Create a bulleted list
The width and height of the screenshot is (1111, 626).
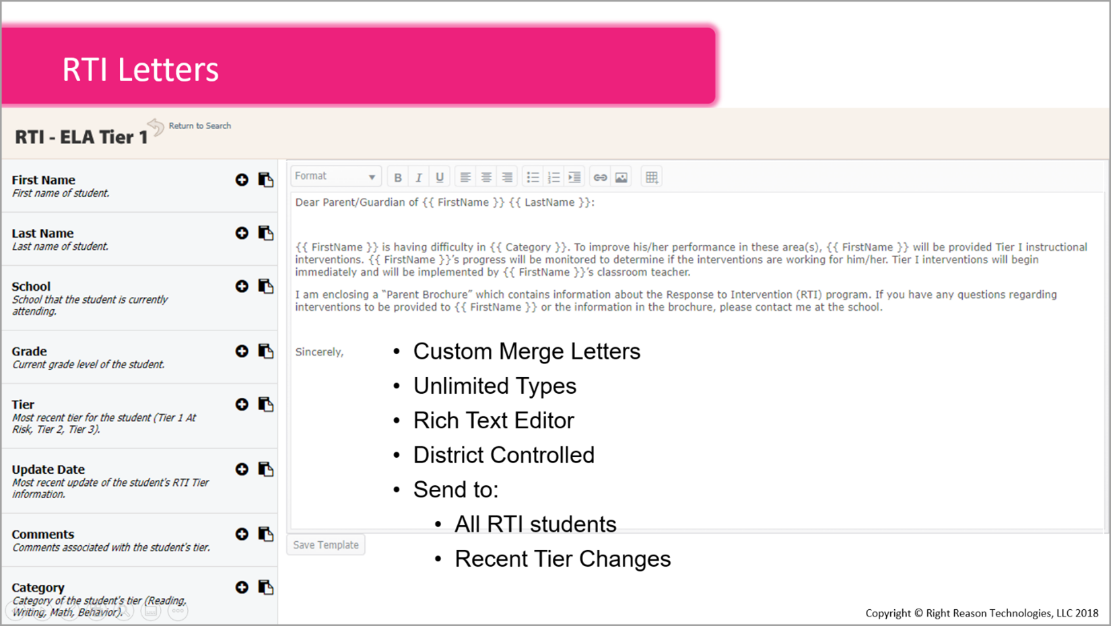(x=533, y=176)
